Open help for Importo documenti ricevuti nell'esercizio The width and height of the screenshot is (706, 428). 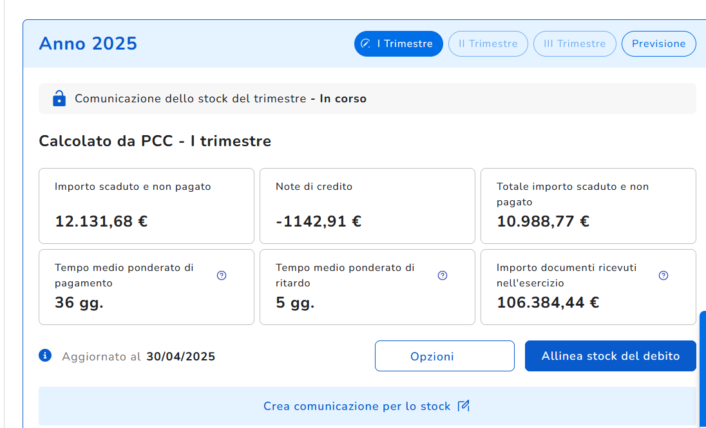click(663, 275)
